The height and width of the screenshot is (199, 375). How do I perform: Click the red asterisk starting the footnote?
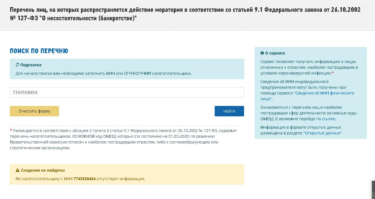pos(11,130)
